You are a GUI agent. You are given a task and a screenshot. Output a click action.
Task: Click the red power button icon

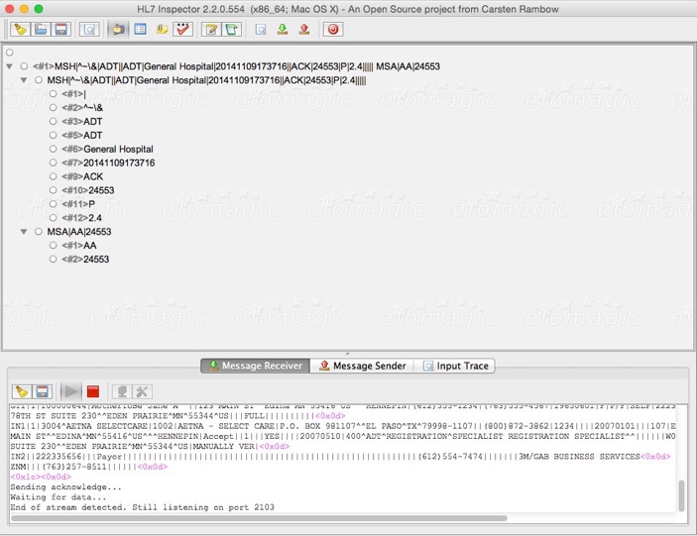(333, 30)
